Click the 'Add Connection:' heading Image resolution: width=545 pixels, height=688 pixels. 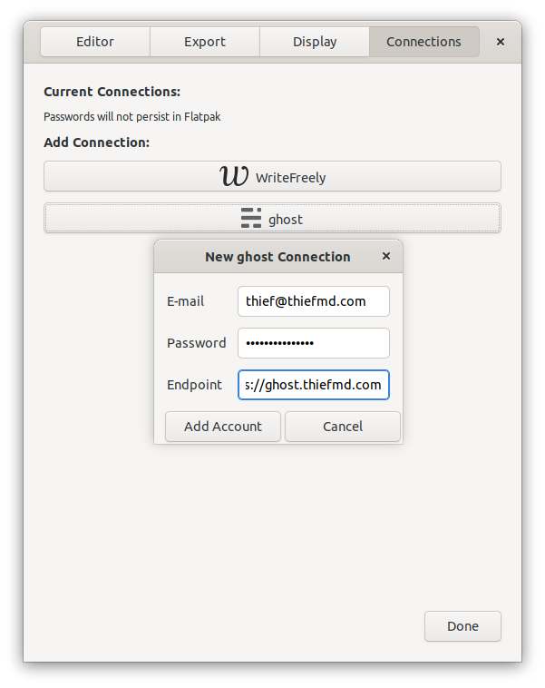click(x=96, y=143)
